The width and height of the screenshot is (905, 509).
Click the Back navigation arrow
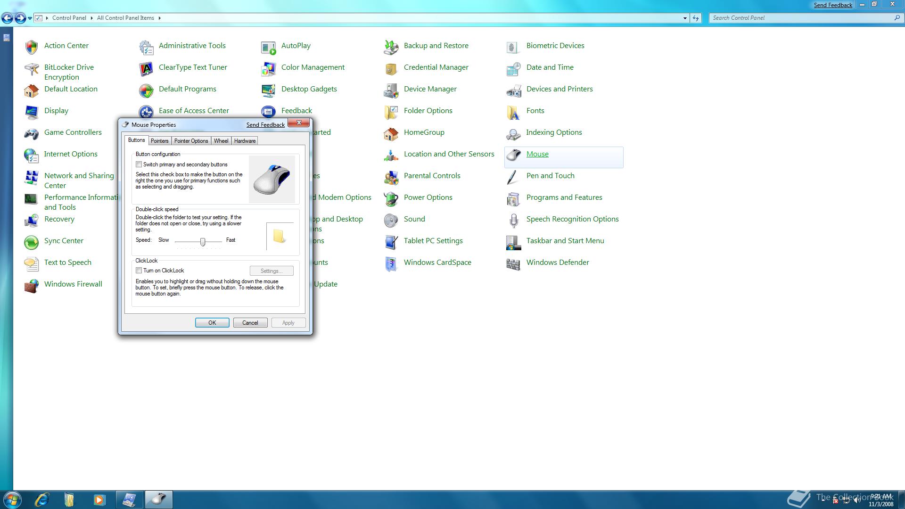7,18
